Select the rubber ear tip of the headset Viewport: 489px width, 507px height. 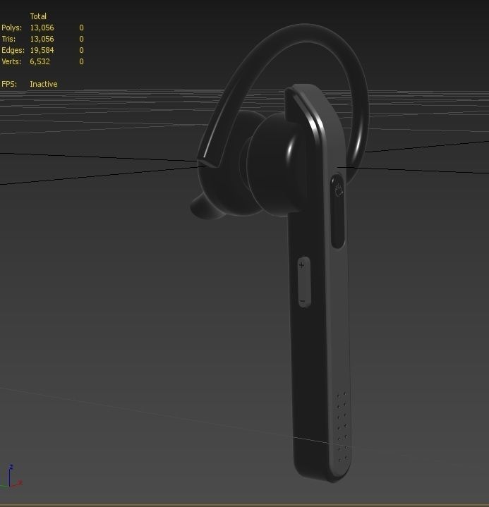(207, 207)
